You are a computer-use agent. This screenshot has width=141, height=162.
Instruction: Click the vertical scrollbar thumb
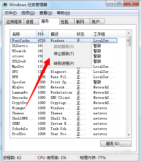(129, 41)
